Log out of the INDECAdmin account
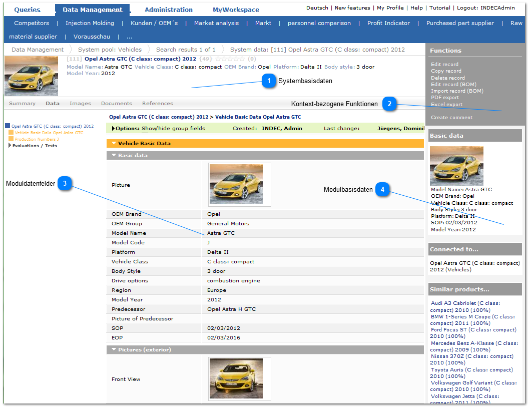Image resolution: width=530 pixels, height=408 pixels. click(x=486, y=8)
